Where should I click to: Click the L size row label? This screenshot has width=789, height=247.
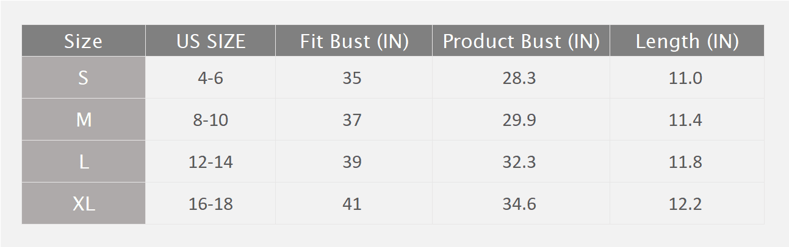tap(84, 162)
